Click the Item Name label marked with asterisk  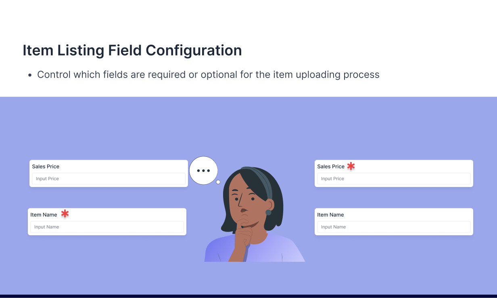(44, 215)
